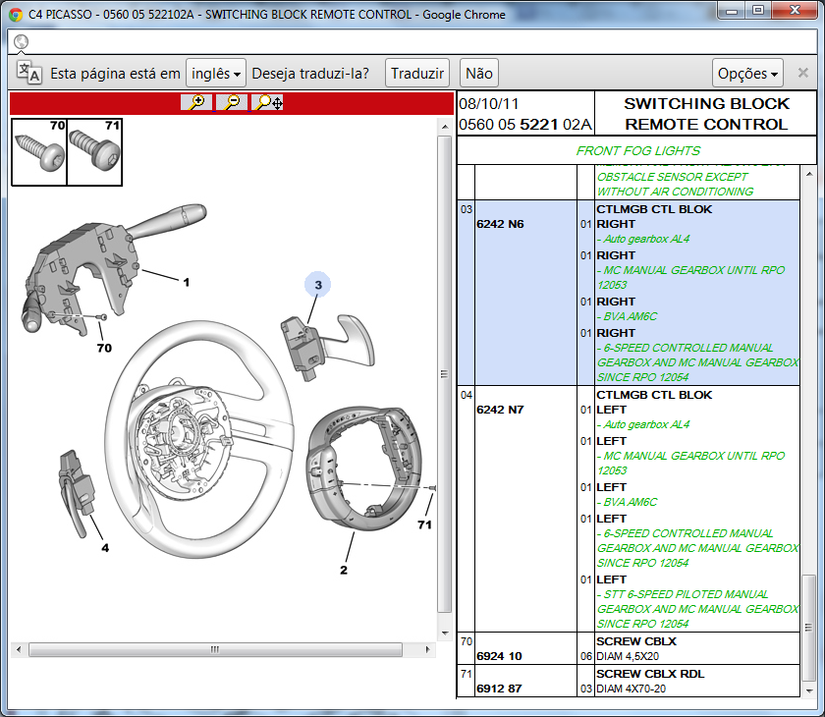Click the Não button
825x717 pixels.
[479, 73]
